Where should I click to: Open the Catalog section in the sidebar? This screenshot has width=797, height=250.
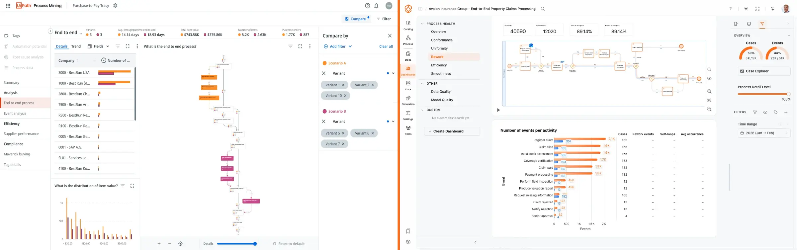[x=408, y=25]
